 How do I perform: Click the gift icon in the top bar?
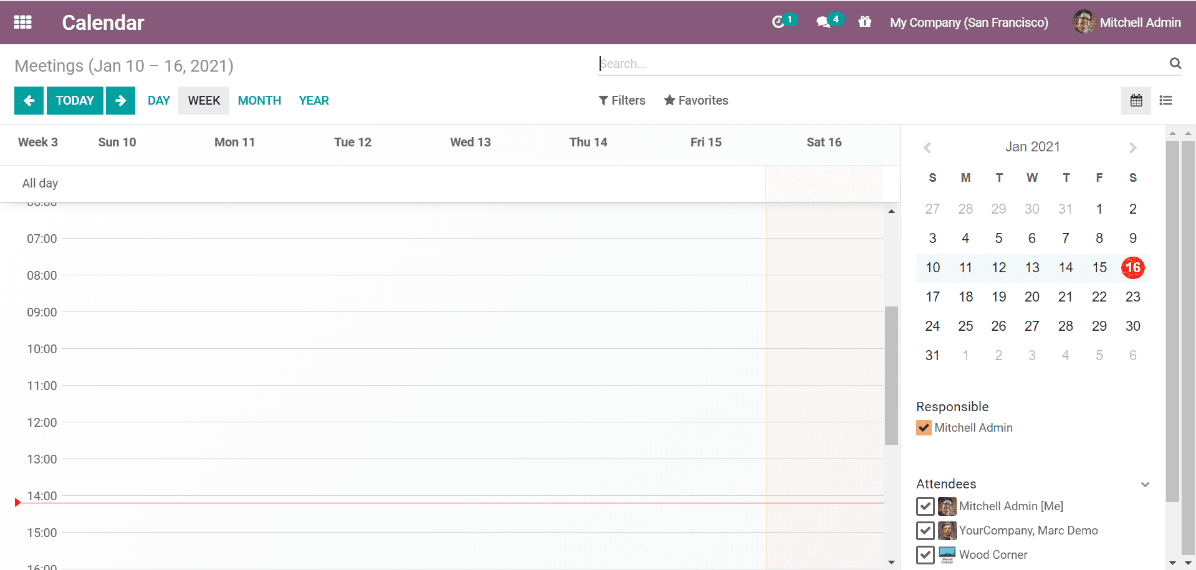864,22
